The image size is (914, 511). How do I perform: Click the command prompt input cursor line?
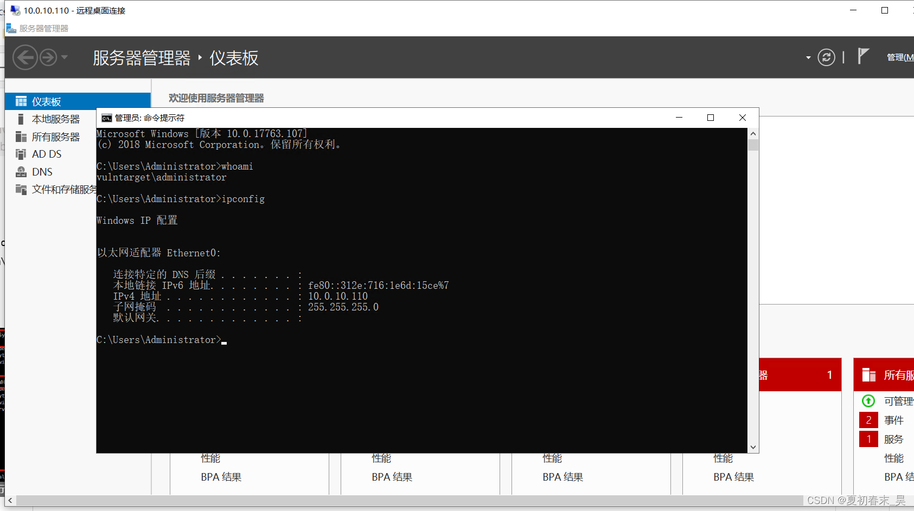click(162, 340)
